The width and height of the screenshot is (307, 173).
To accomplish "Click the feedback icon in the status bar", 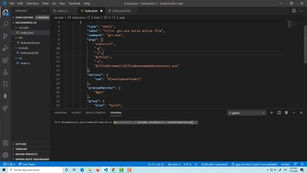I will [295, 164].
